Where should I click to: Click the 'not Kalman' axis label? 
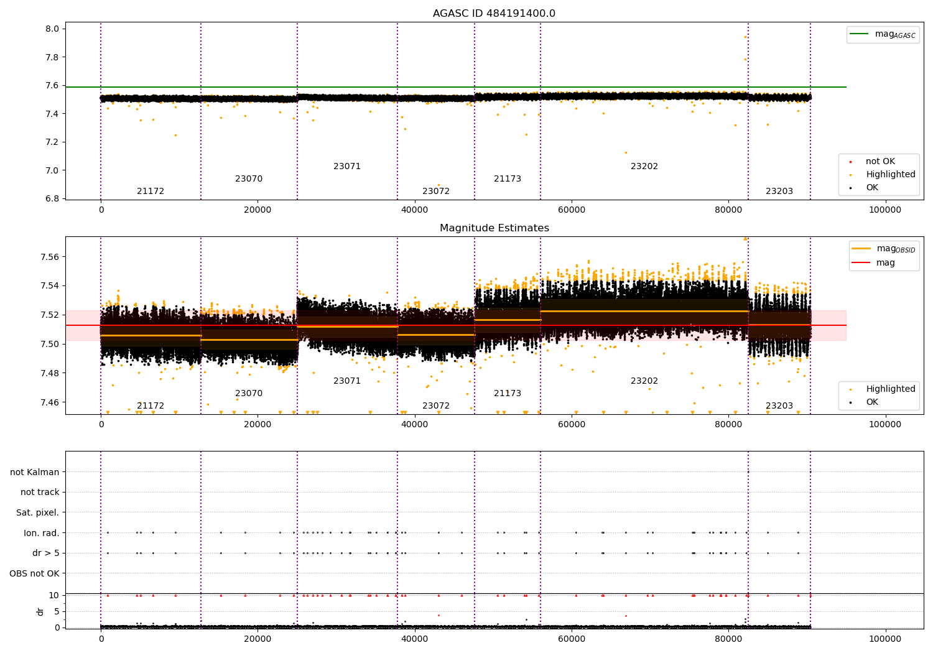35,472
